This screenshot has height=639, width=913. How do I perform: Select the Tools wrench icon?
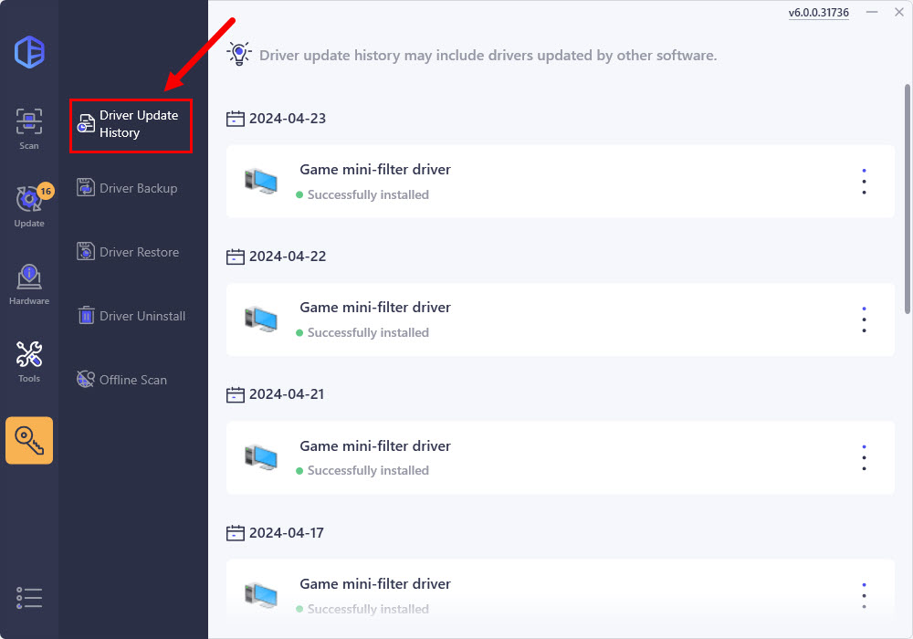29,361
